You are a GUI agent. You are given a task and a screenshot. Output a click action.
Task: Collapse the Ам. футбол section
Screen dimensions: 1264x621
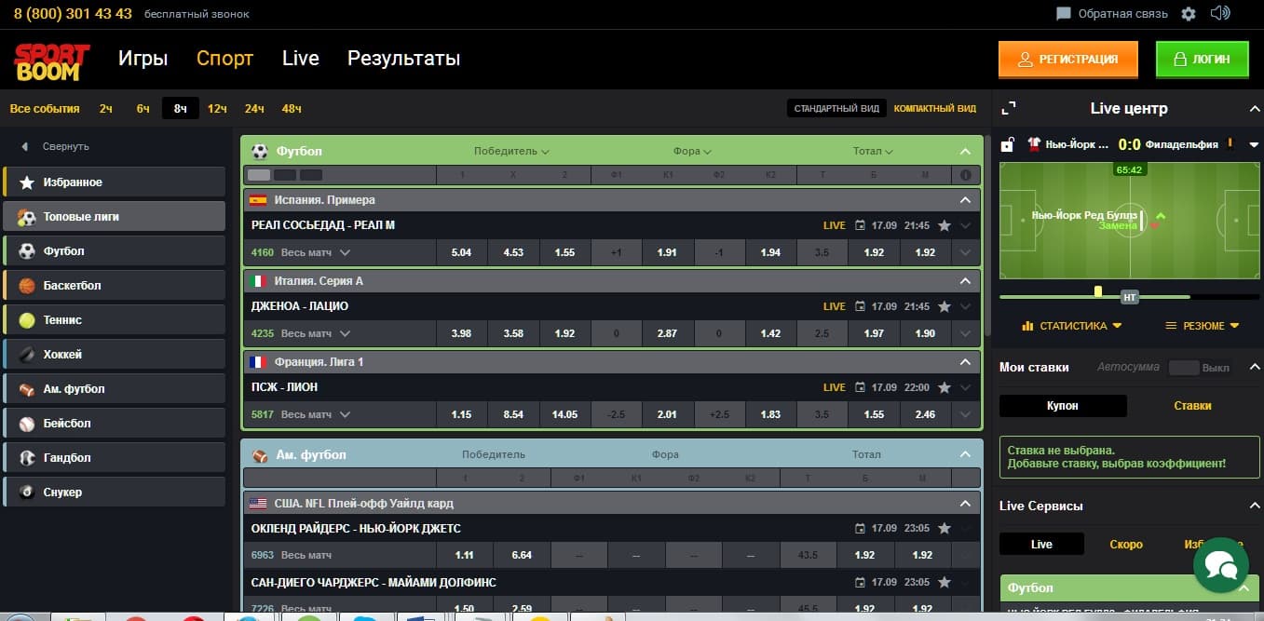click(x=965, y=454)
